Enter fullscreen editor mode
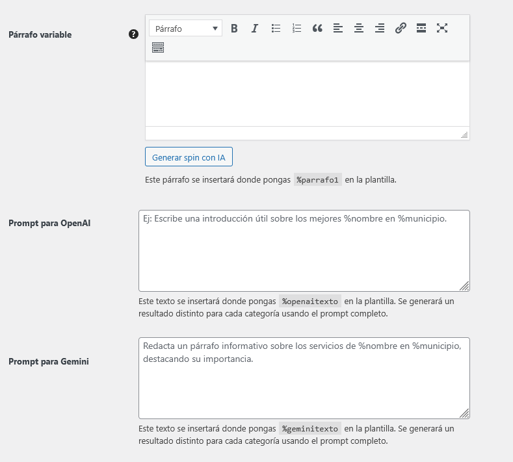 coord(442,28)
